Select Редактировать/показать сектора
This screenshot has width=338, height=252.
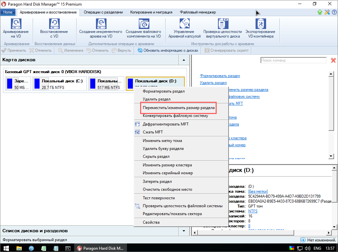(181, 214)
